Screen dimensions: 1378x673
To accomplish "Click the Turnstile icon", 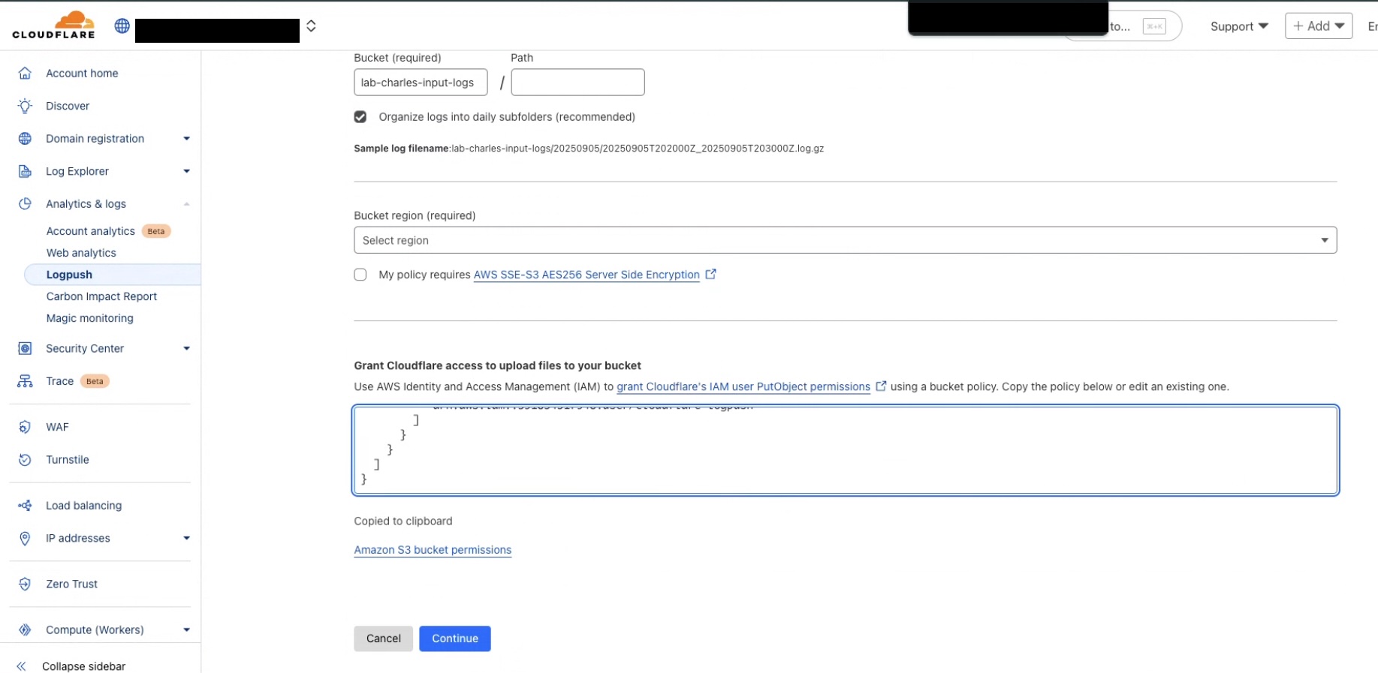I will pos(25,460).
